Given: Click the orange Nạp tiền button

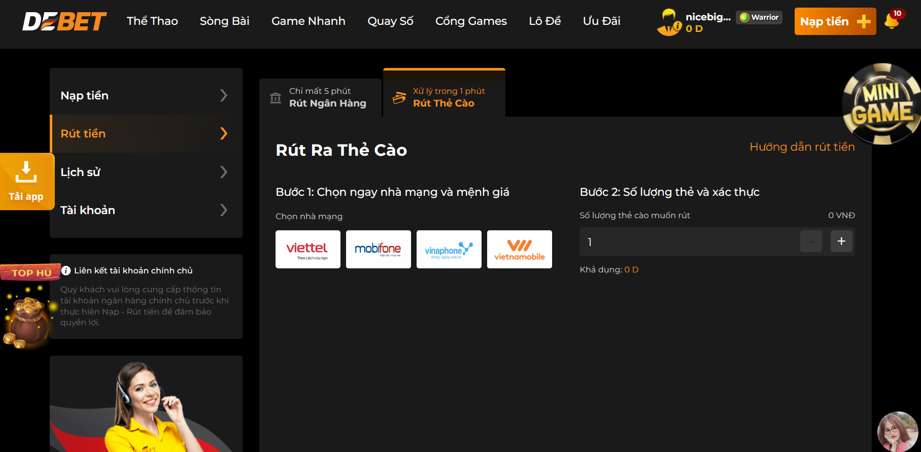Looking at the screenshot, I should [835, 21].
